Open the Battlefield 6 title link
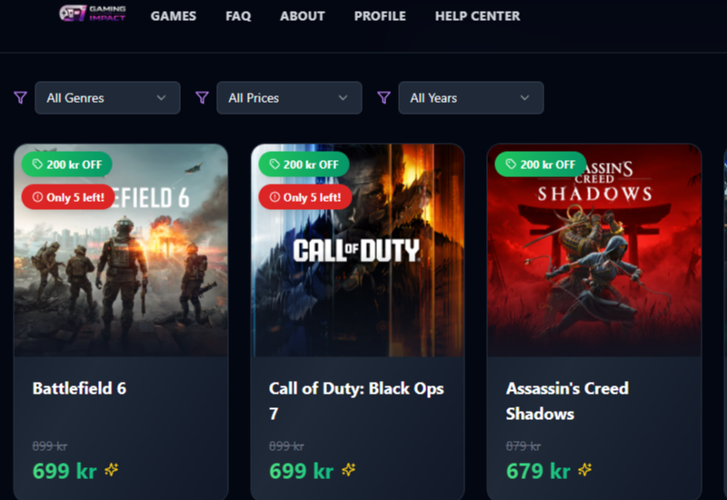Screen dimensions: 727x500 pos(79,388)
